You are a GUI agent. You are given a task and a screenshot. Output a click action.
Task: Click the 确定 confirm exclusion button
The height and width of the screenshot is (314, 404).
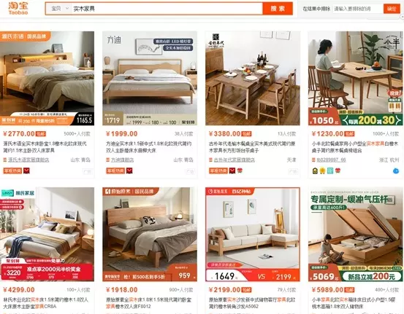tap(392, 9)
